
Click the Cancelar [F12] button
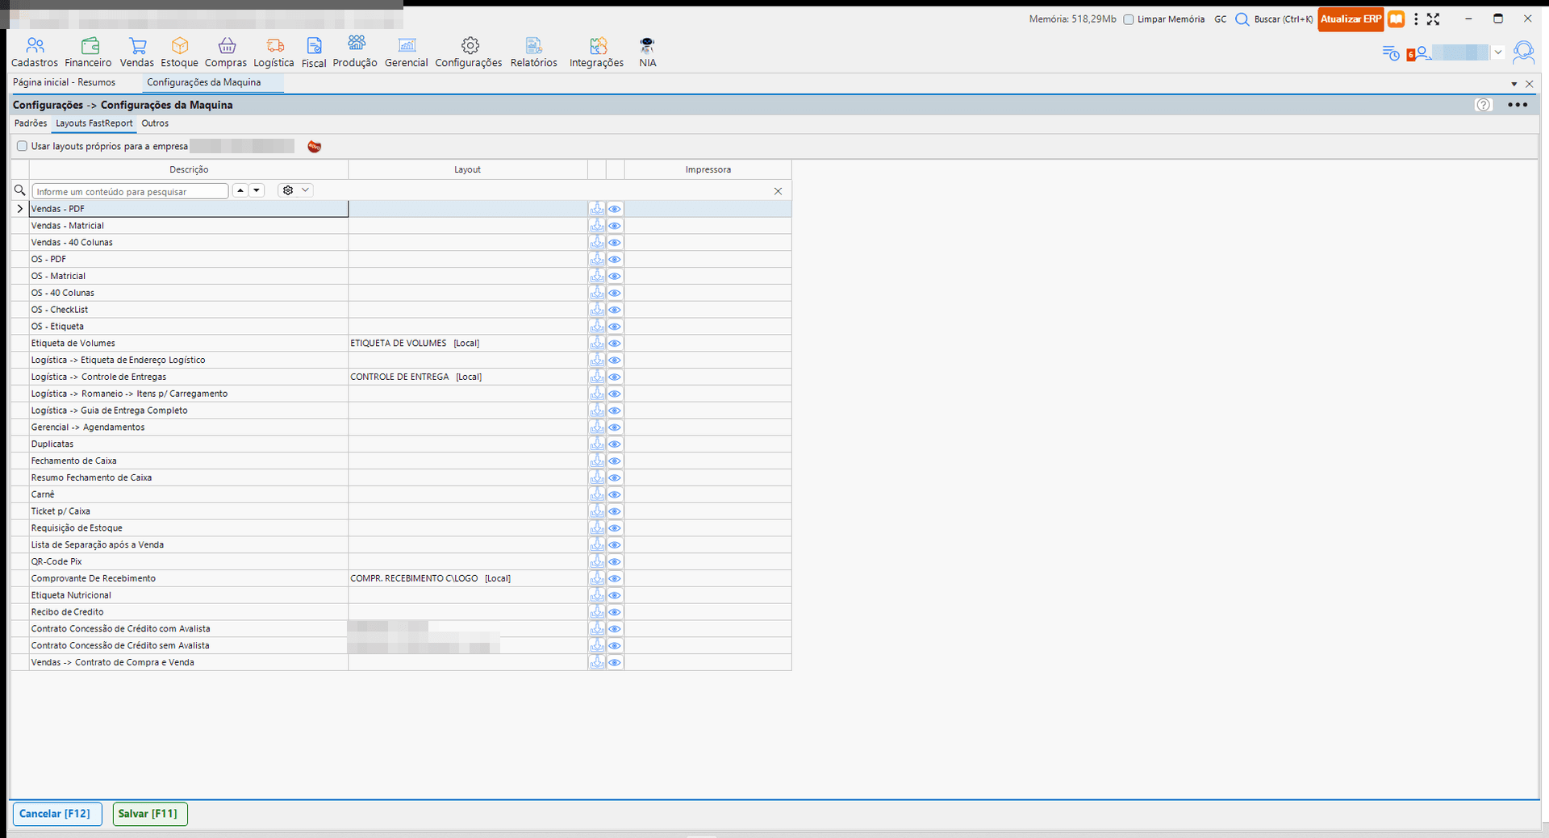[57, 814]
